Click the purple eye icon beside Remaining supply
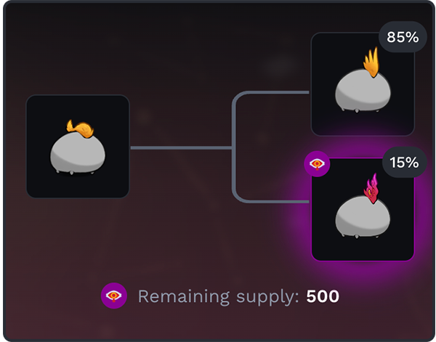Image resolution: width=436 pixels, height=342 pixels. 114,296
